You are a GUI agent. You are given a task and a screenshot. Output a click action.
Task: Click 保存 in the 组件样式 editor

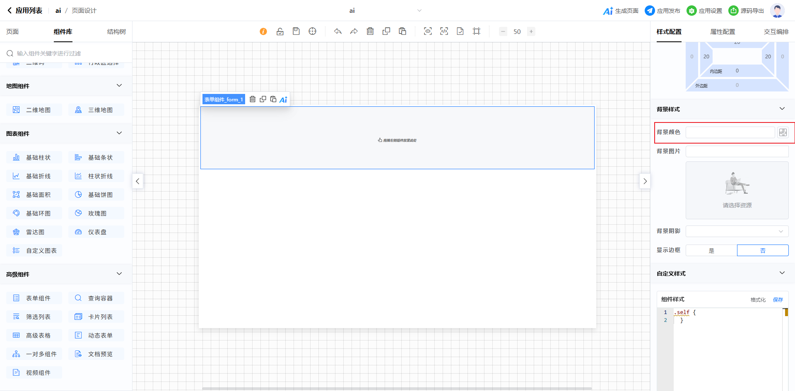[x=778, y=300]
